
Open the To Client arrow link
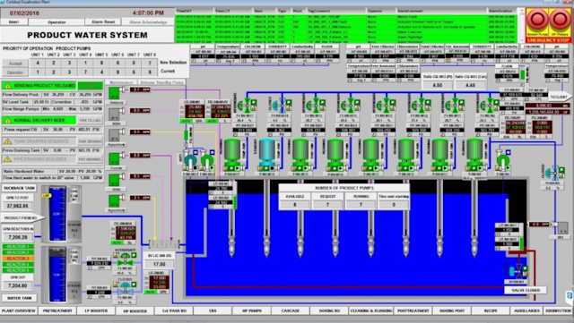(x=560, y=97)
